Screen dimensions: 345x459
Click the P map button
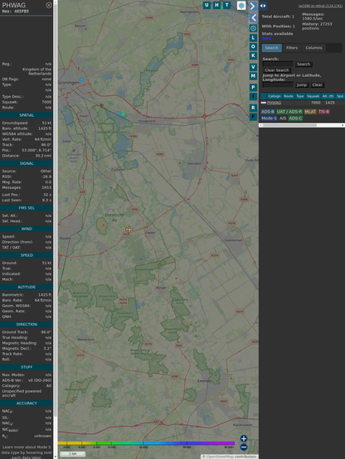pos(253,87)
